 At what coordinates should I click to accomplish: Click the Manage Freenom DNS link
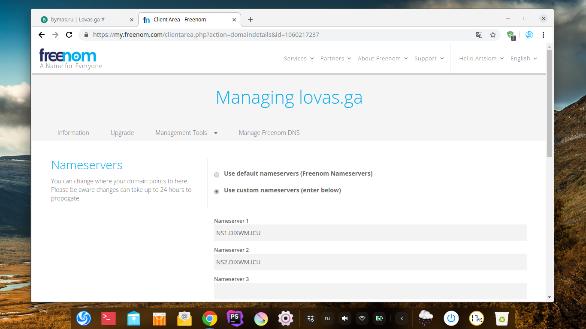[x=269, y=133]
